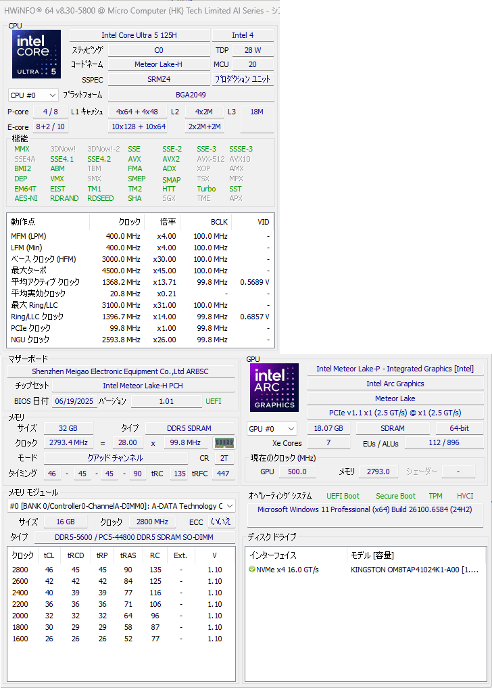The width and height of the screenshot is (492, 688).
Task: Click the Intel Arc Graphics name field
Action: (395, 384)
